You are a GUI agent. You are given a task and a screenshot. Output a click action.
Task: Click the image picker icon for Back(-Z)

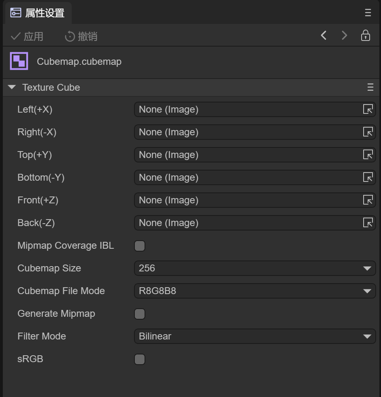point(368,223)
